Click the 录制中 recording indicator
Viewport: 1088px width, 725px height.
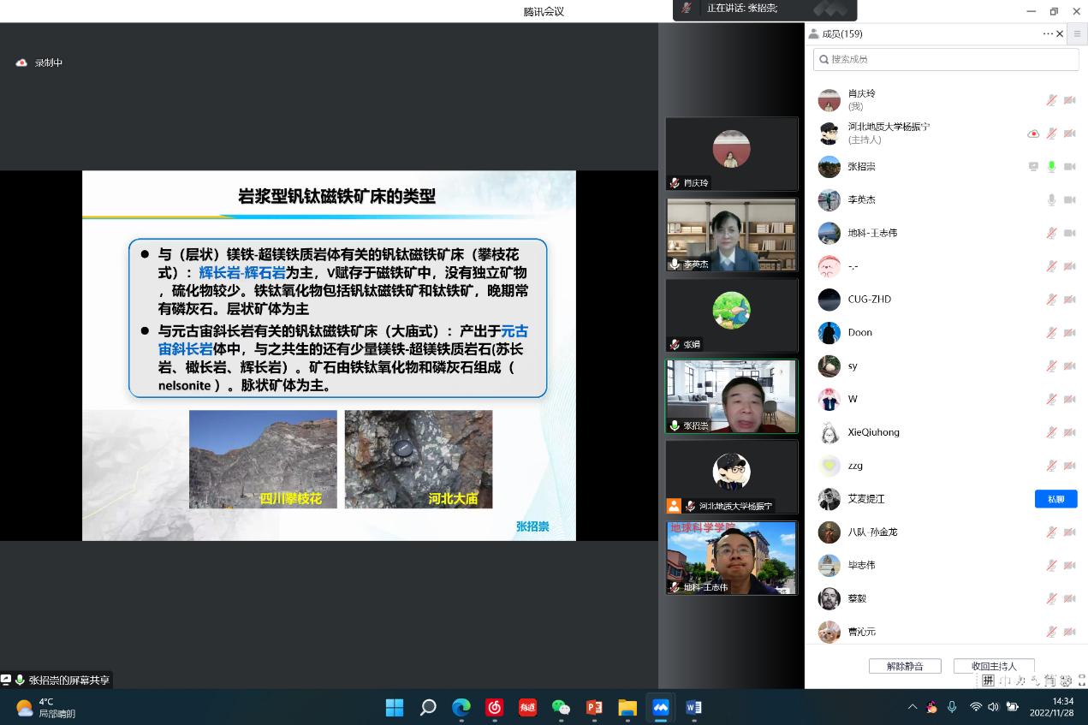[40, 62]
